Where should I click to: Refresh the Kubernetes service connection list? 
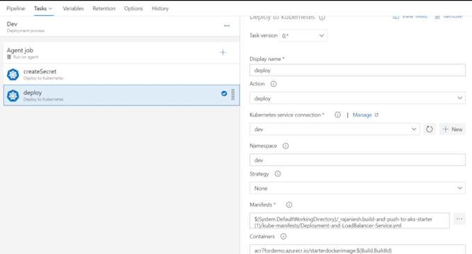[x=429, y=129]
